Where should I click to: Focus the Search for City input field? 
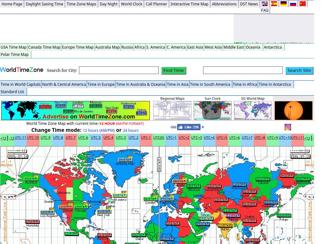(119, 70)
